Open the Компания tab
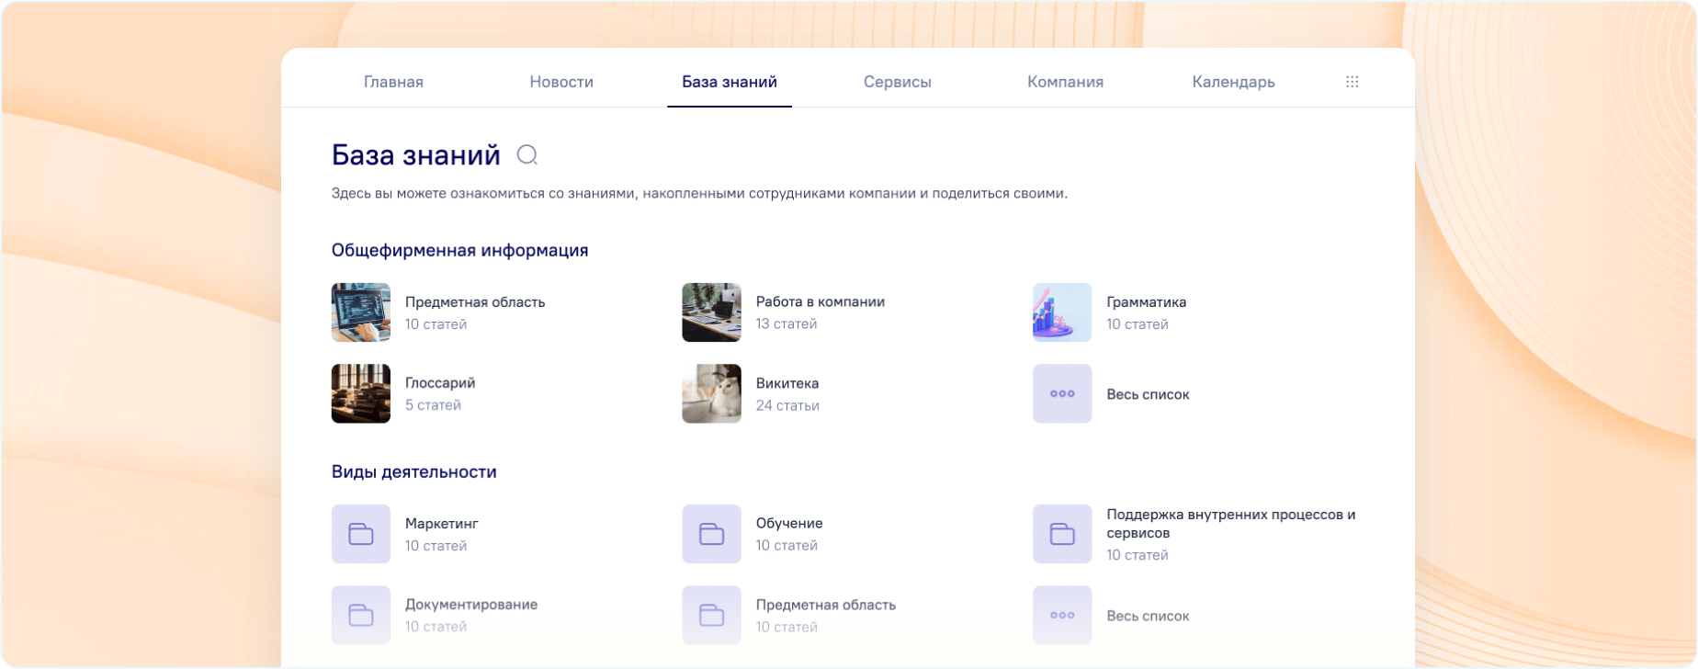1698x669 pixels. click(x=1065, y=82)
